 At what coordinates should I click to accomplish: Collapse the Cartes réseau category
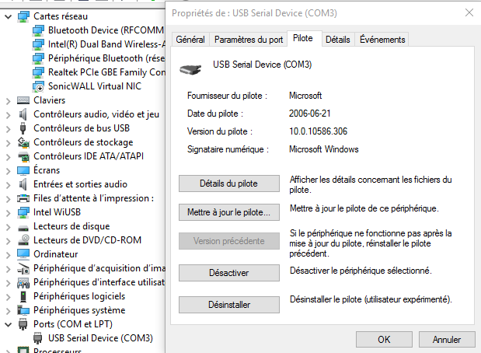click(x=9, y=16)
